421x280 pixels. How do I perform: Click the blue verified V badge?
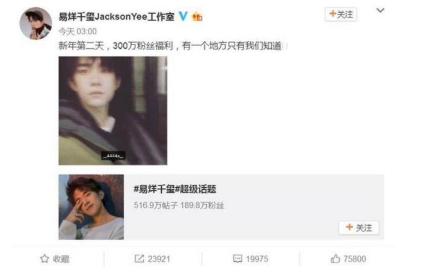tap(183, 16)
